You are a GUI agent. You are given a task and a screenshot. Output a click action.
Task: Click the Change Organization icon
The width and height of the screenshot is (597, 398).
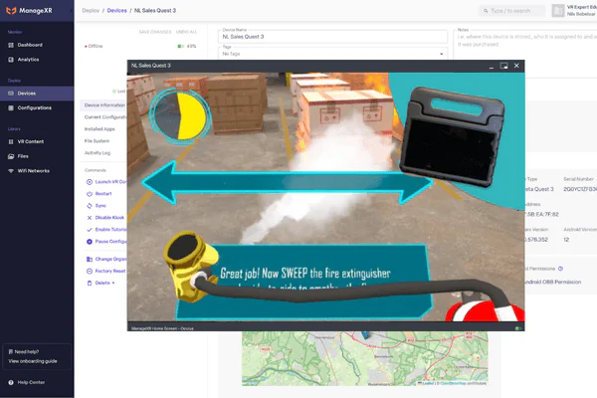coord(90,259)
